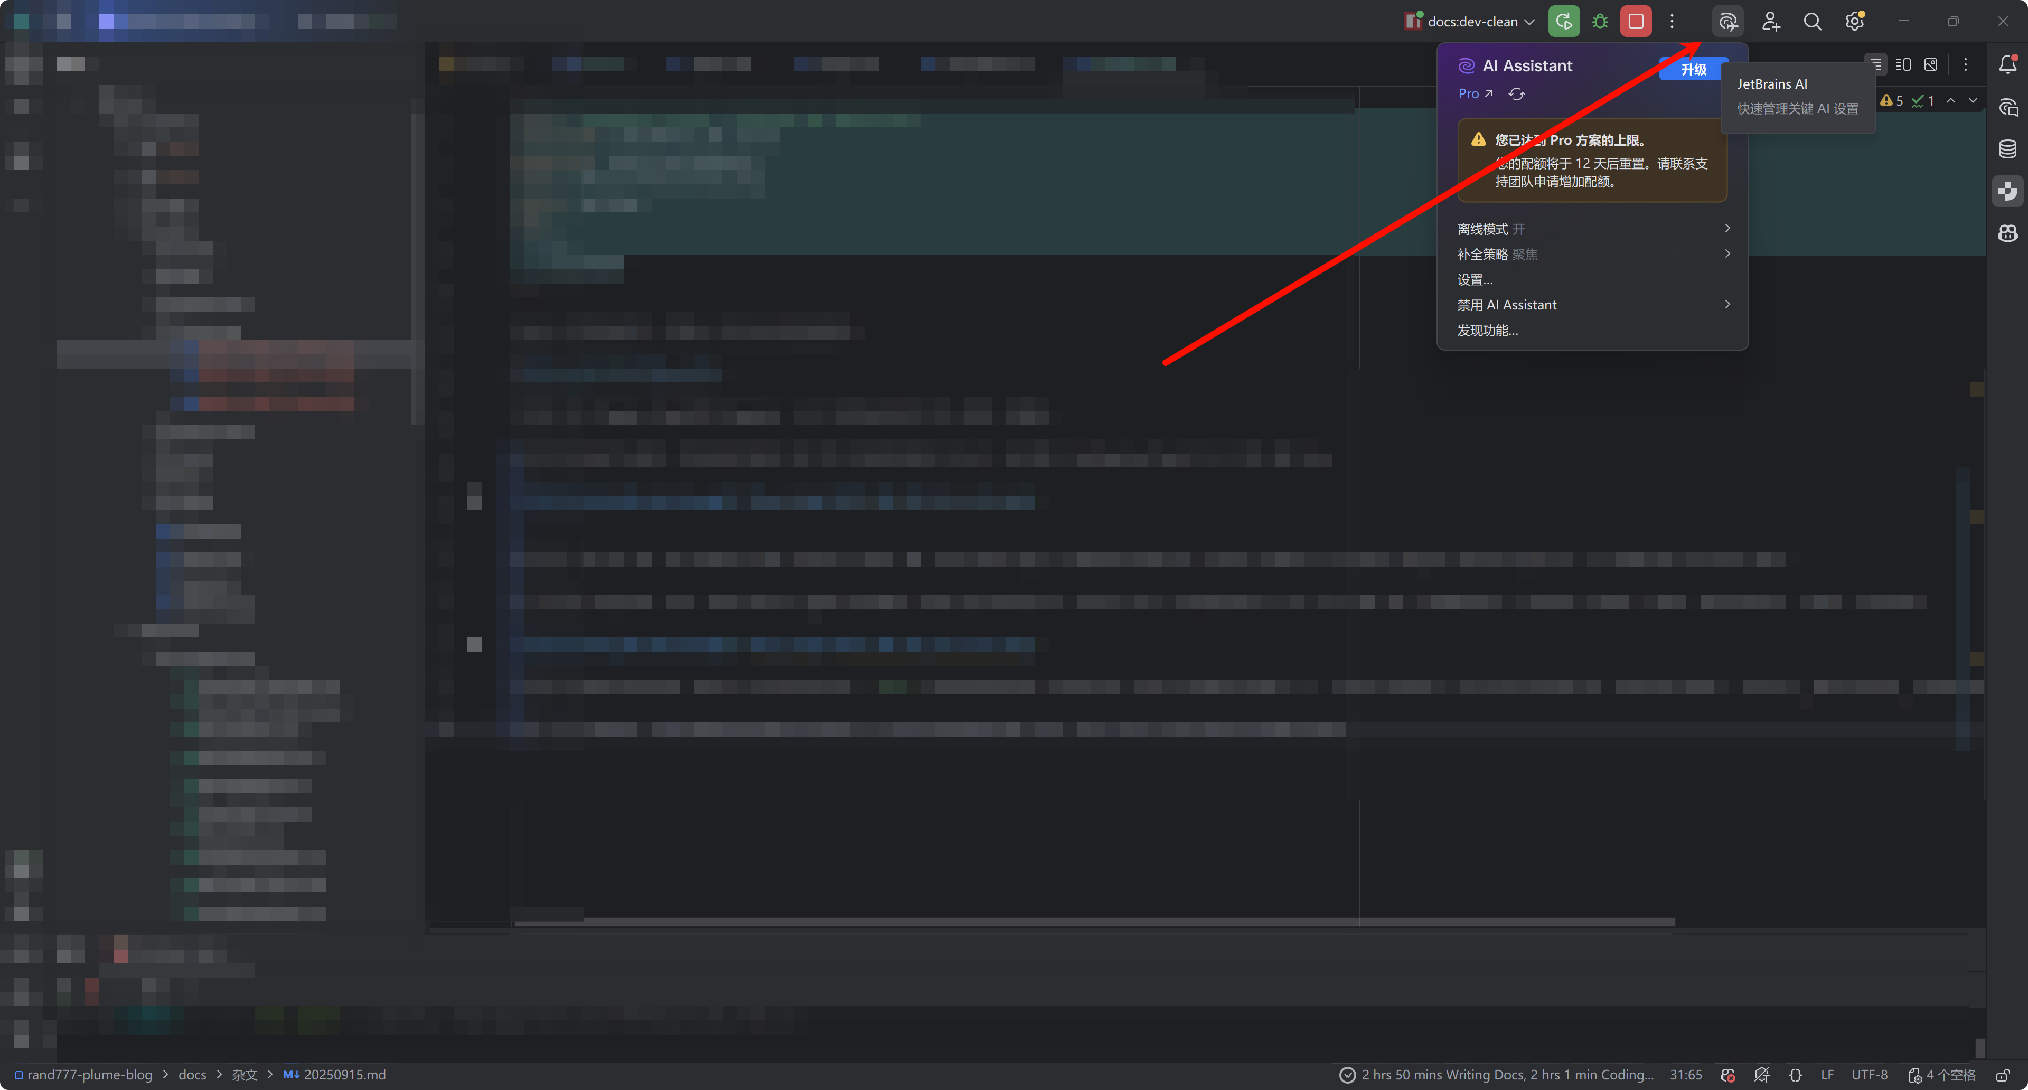
Task: Stop the running process with red square
Action: (1635, 21)
